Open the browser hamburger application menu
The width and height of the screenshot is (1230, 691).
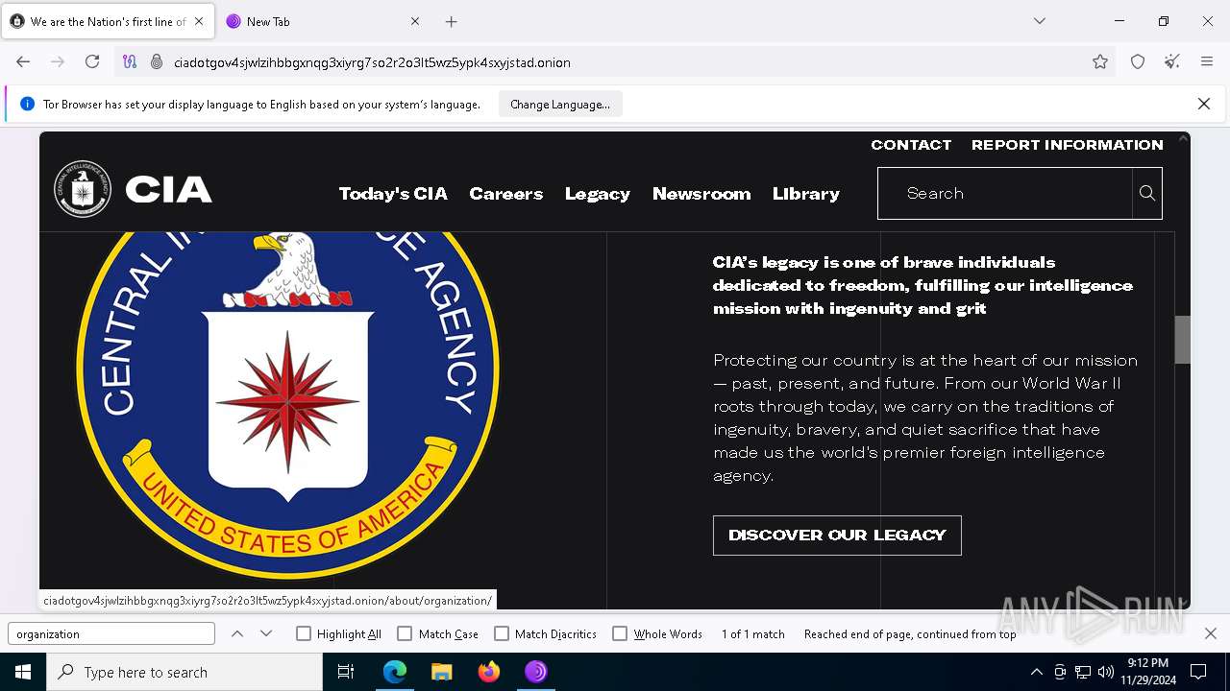(x=1207, y=61)
